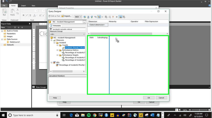Screen dimensions: 212x118
Task: Switch to the Home ribbon tab
Action: [x=13, y=6]
